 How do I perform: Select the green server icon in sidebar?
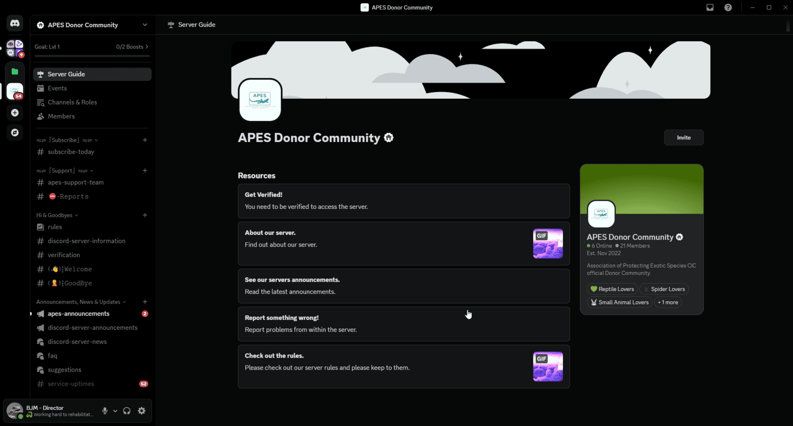tap(15, 71)
